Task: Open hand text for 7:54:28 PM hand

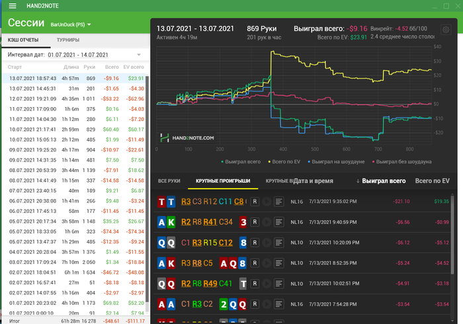Action: tap(278, 304)
